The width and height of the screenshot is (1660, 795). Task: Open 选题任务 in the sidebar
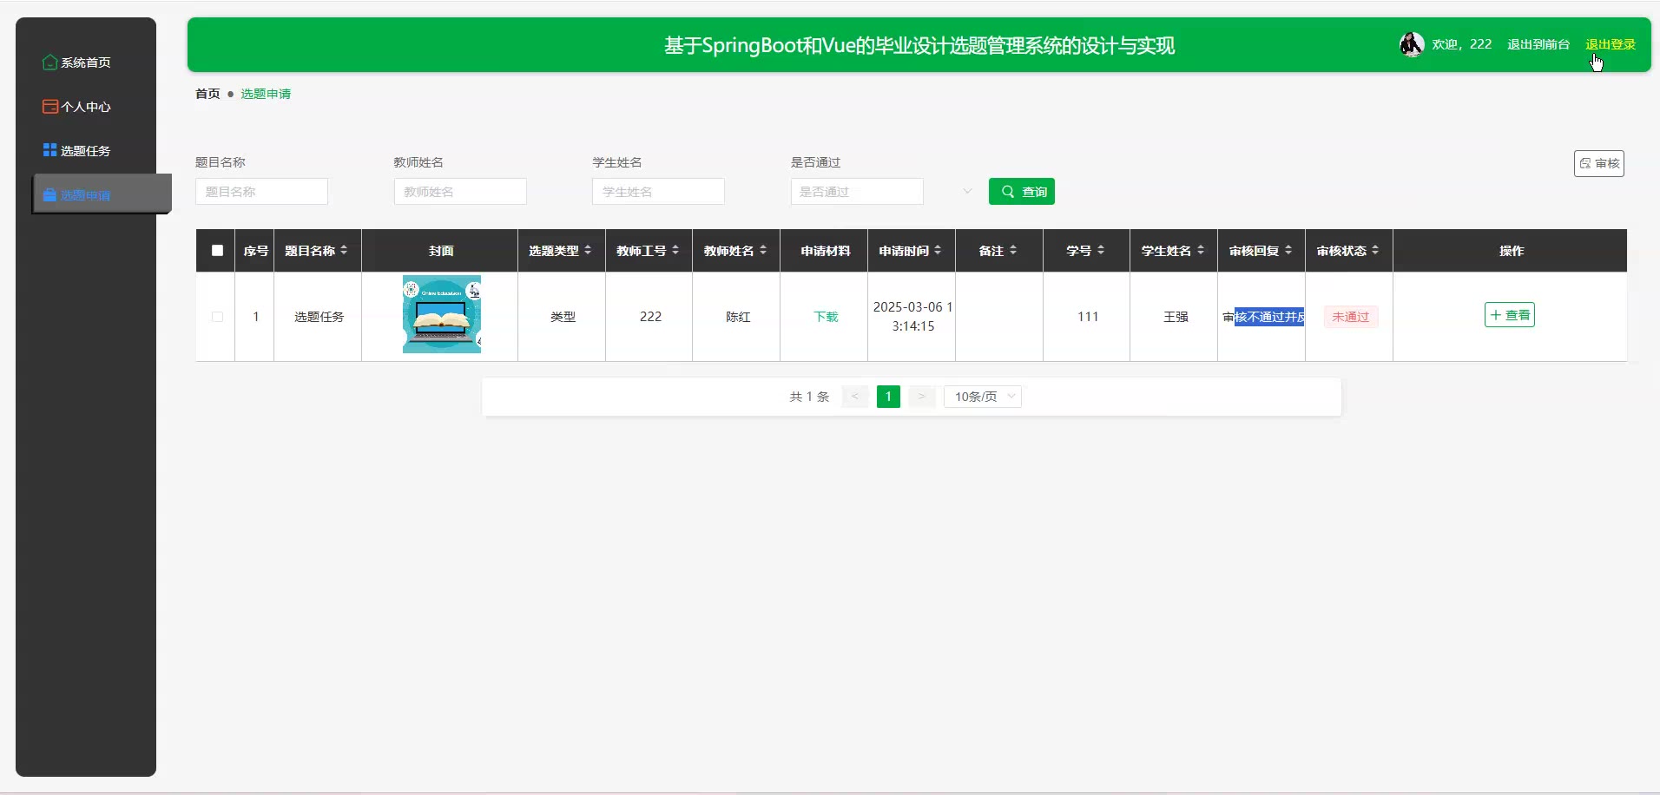tap(77, 151)
